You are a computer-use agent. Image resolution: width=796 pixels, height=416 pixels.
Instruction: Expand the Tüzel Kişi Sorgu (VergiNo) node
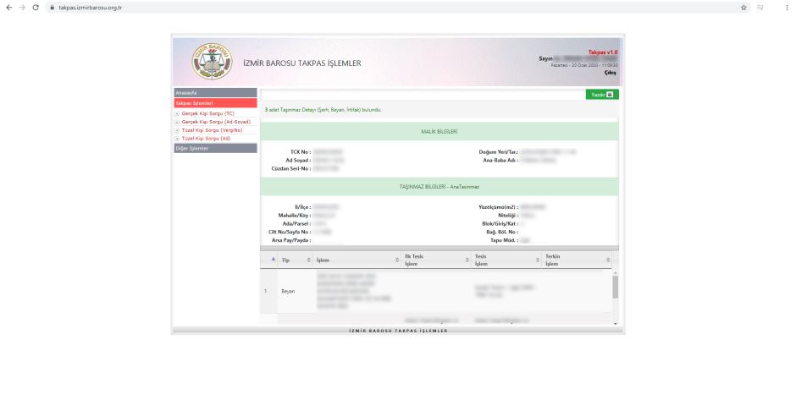pos(177,131)
